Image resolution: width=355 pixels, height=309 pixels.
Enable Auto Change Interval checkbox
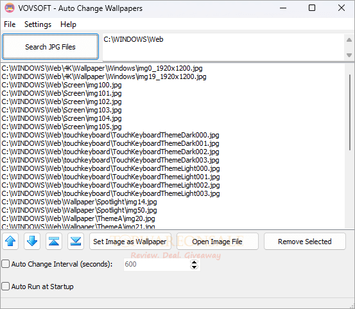5,264
